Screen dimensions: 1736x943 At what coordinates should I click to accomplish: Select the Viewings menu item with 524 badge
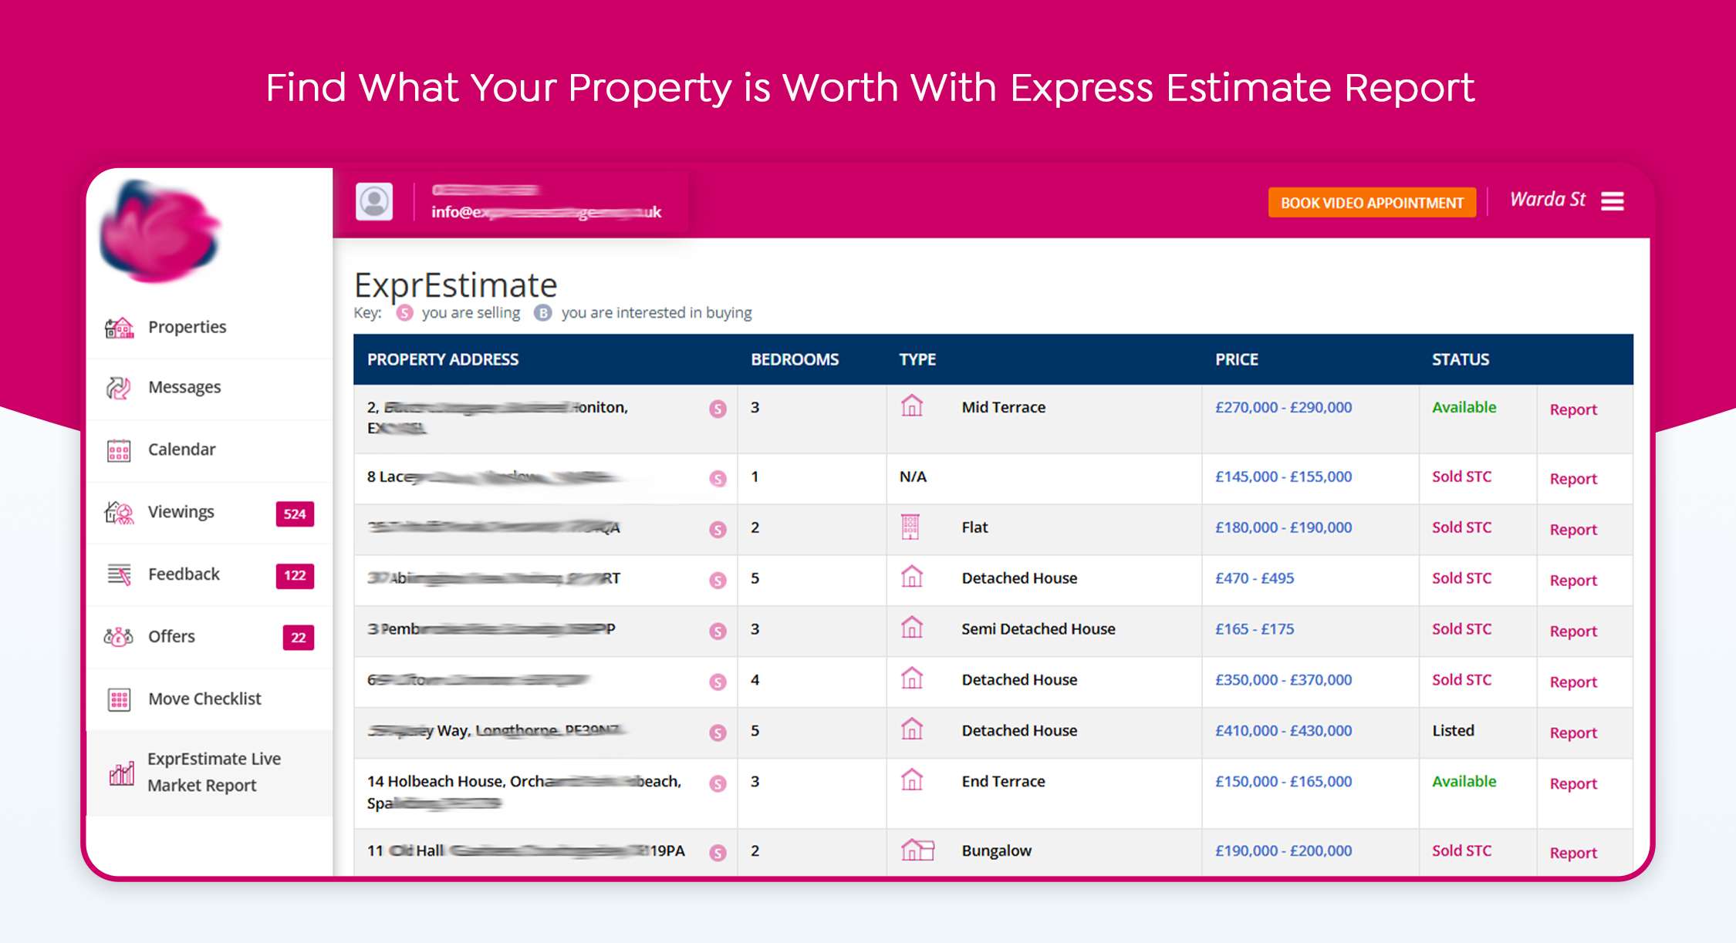[x=182, y=512]
